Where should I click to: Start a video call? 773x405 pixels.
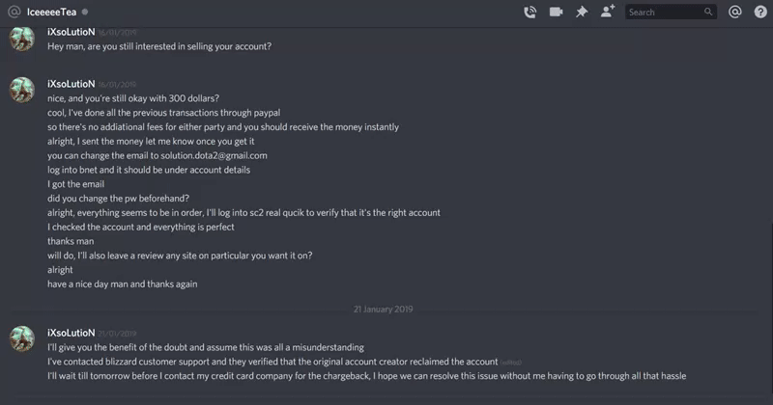tap(556, 13)
